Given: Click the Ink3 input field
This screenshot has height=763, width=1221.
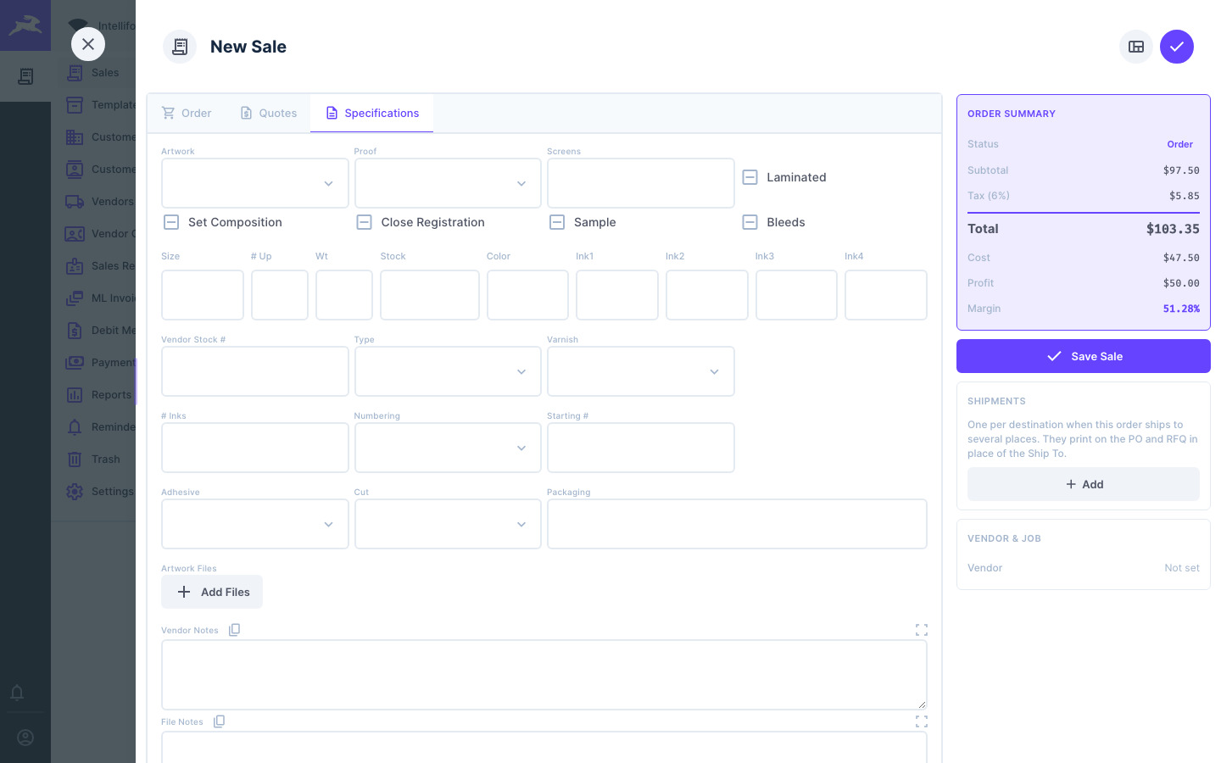Looking at the screenshot, I should [x=796, y=295].
